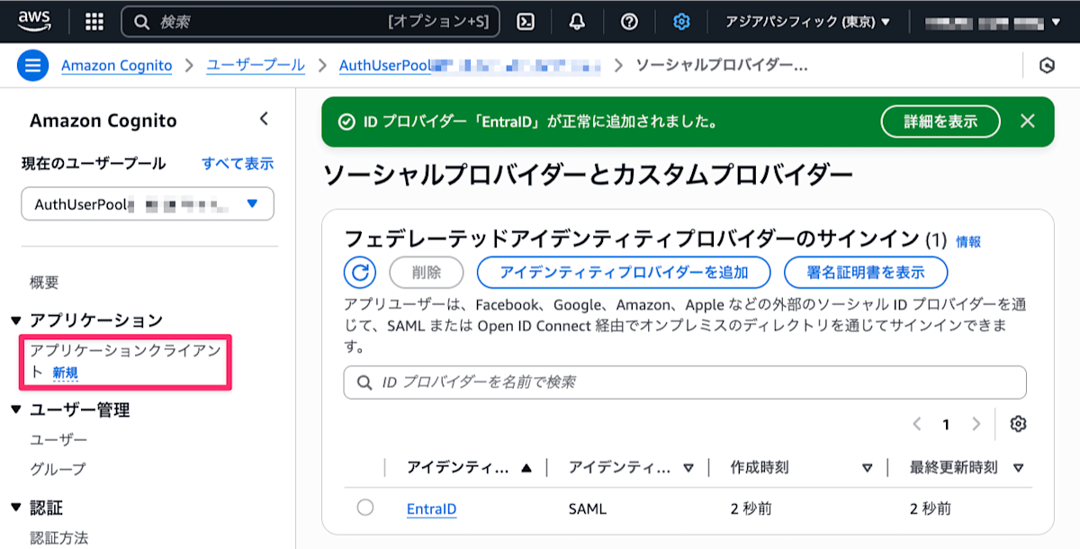Launch the CloudShell terminal icon
The width and height of the screenshot is (1080, 549).
[x=526, y=22]
